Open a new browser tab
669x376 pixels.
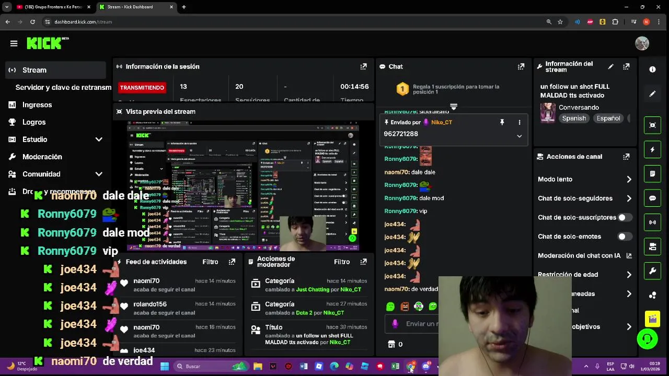point(184,7)
